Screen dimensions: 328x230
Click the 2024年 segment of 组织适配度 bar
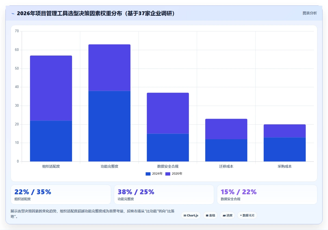point(51,141)
